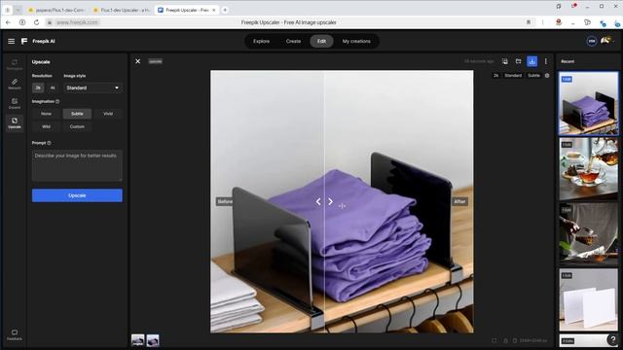Click the lock icon below the image

point(505,340)
